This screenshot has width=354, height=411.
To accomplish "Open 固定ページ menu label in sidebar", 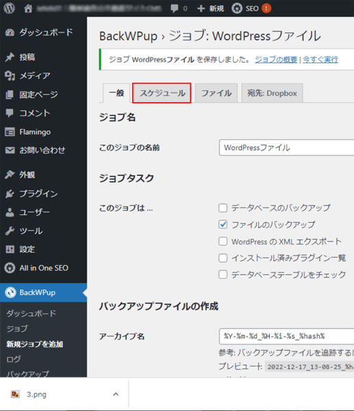I will 38,95.
